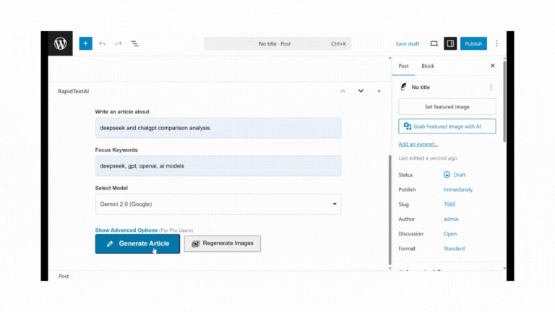
Task: Click the Generate Article button
Action: 137,244
